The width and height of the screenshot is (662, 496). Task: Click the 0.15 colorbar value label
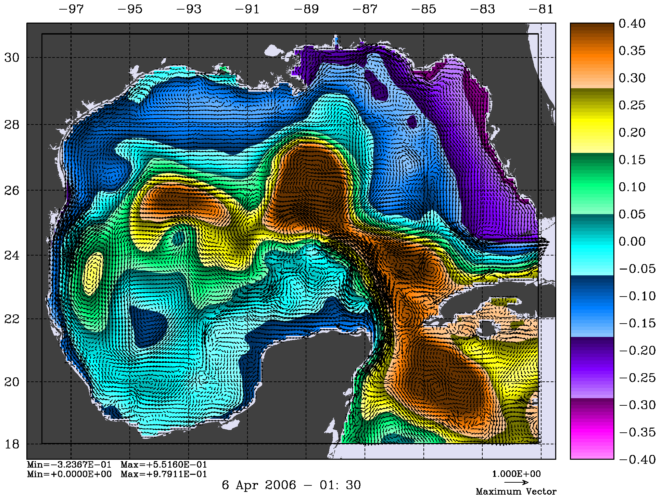(x=632, y=160)
